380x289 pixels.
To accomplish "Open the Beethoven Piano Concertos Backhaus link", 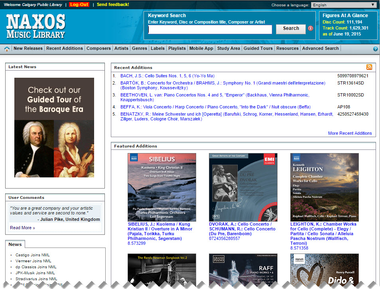I will (215, 97).
